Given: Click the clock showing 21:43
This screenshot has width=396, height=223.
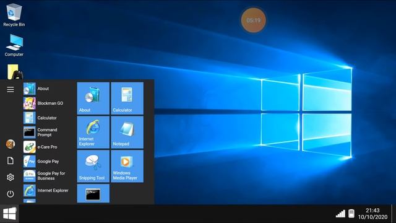Looking at the screenshot, I should click(x=372, y=211).
